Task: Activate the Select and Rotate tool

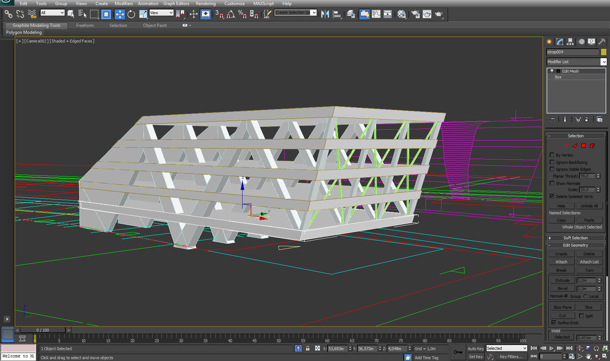Action: pyautogui.click(x=131, y=14)
